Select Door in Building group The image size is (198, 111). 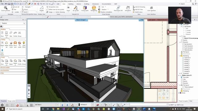tap(2, 34)
